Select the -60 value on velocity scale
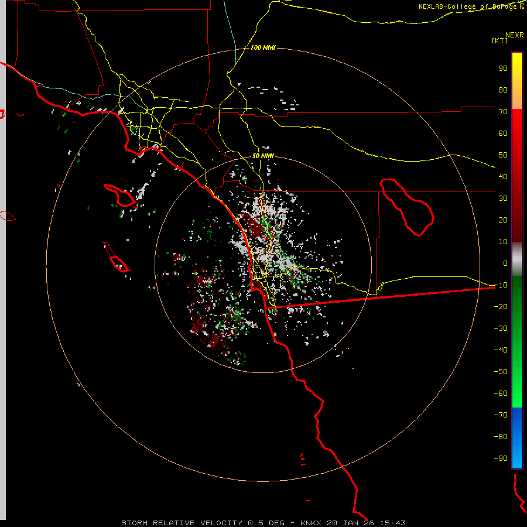Image resolution: width=527 pixels, height=527 pixels. pyautogui.click(x=501, y=393)
